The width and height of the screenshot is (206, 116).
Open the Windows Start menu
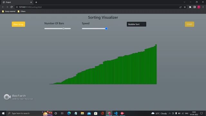coord(3,113)
